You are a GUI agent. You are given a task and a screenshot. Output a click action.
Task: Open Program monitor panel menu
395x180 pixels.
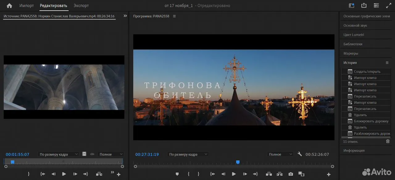tap(174, 16)
